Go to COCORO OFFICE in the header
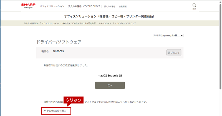222x116 pixels. click(91, 6)
